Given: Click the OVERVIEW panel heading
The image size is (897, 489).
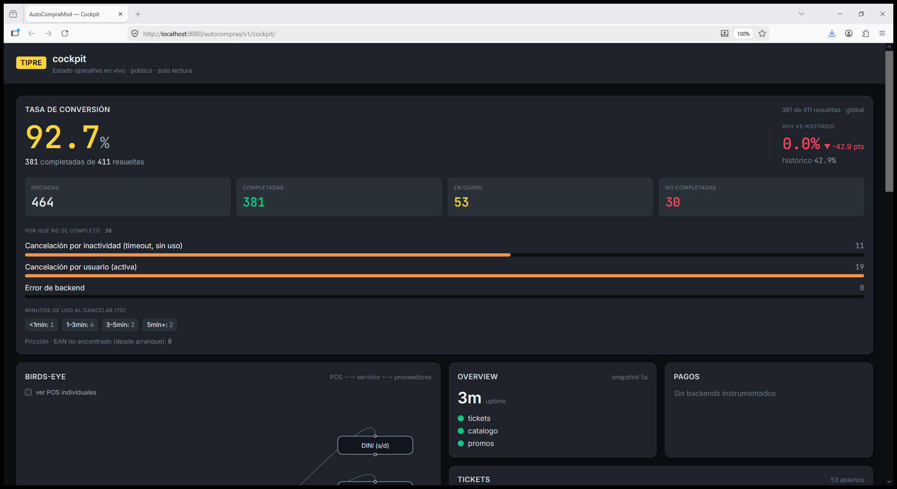Looking at the screenshot, I should coord(477,376).
